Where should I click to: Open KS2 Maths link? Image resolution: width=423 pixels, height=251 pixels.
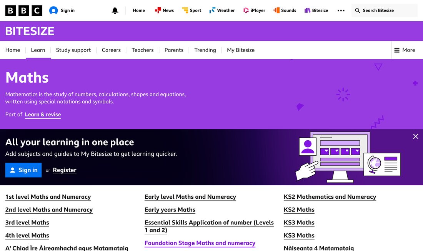click(299, 210)
